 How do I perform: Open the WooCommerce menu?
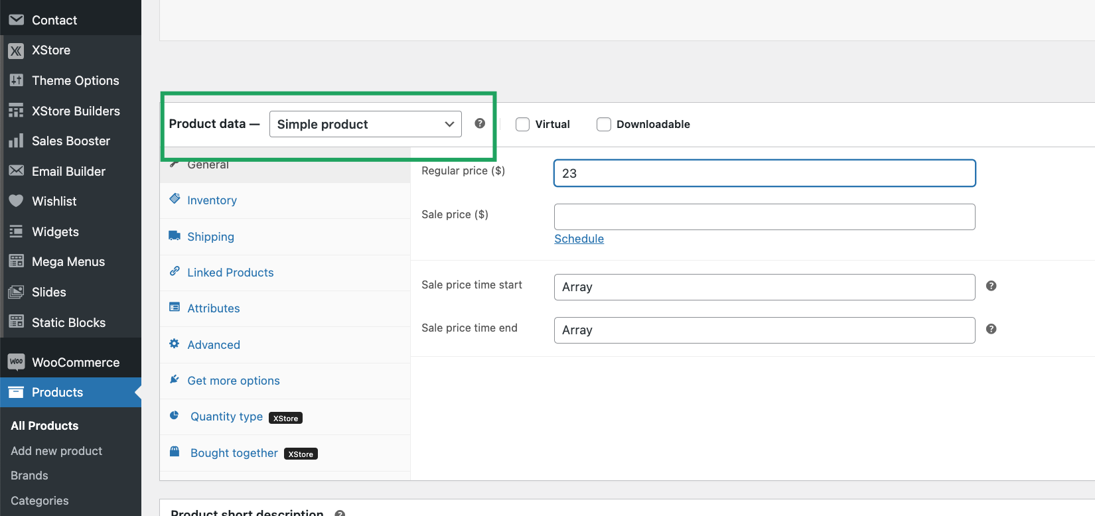70,362
